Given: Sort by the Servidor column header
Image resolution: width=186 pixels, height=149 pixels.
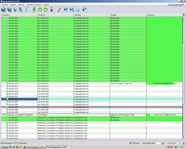Looking at the screenshot, I should point(92,15).
